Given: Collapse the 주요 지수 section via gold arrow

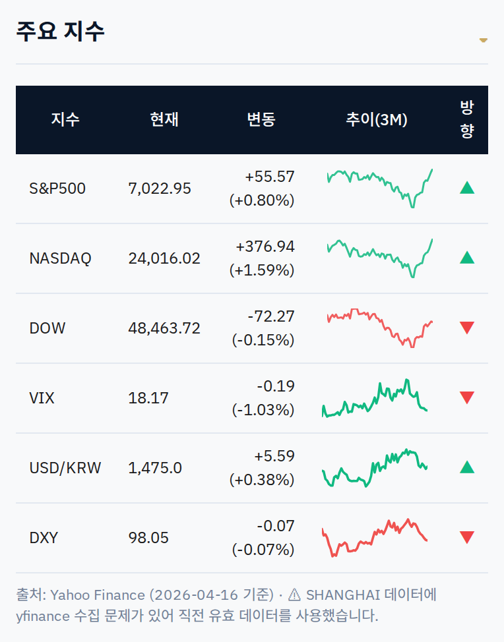Looking at the screenshot, I should 484,40.
